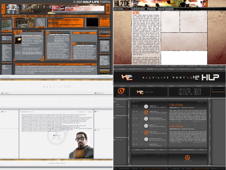Viewport: 226px width, 170px height.
Task: Click the 'HALF-LIFE PORTAL' title text
Action: 167,78
